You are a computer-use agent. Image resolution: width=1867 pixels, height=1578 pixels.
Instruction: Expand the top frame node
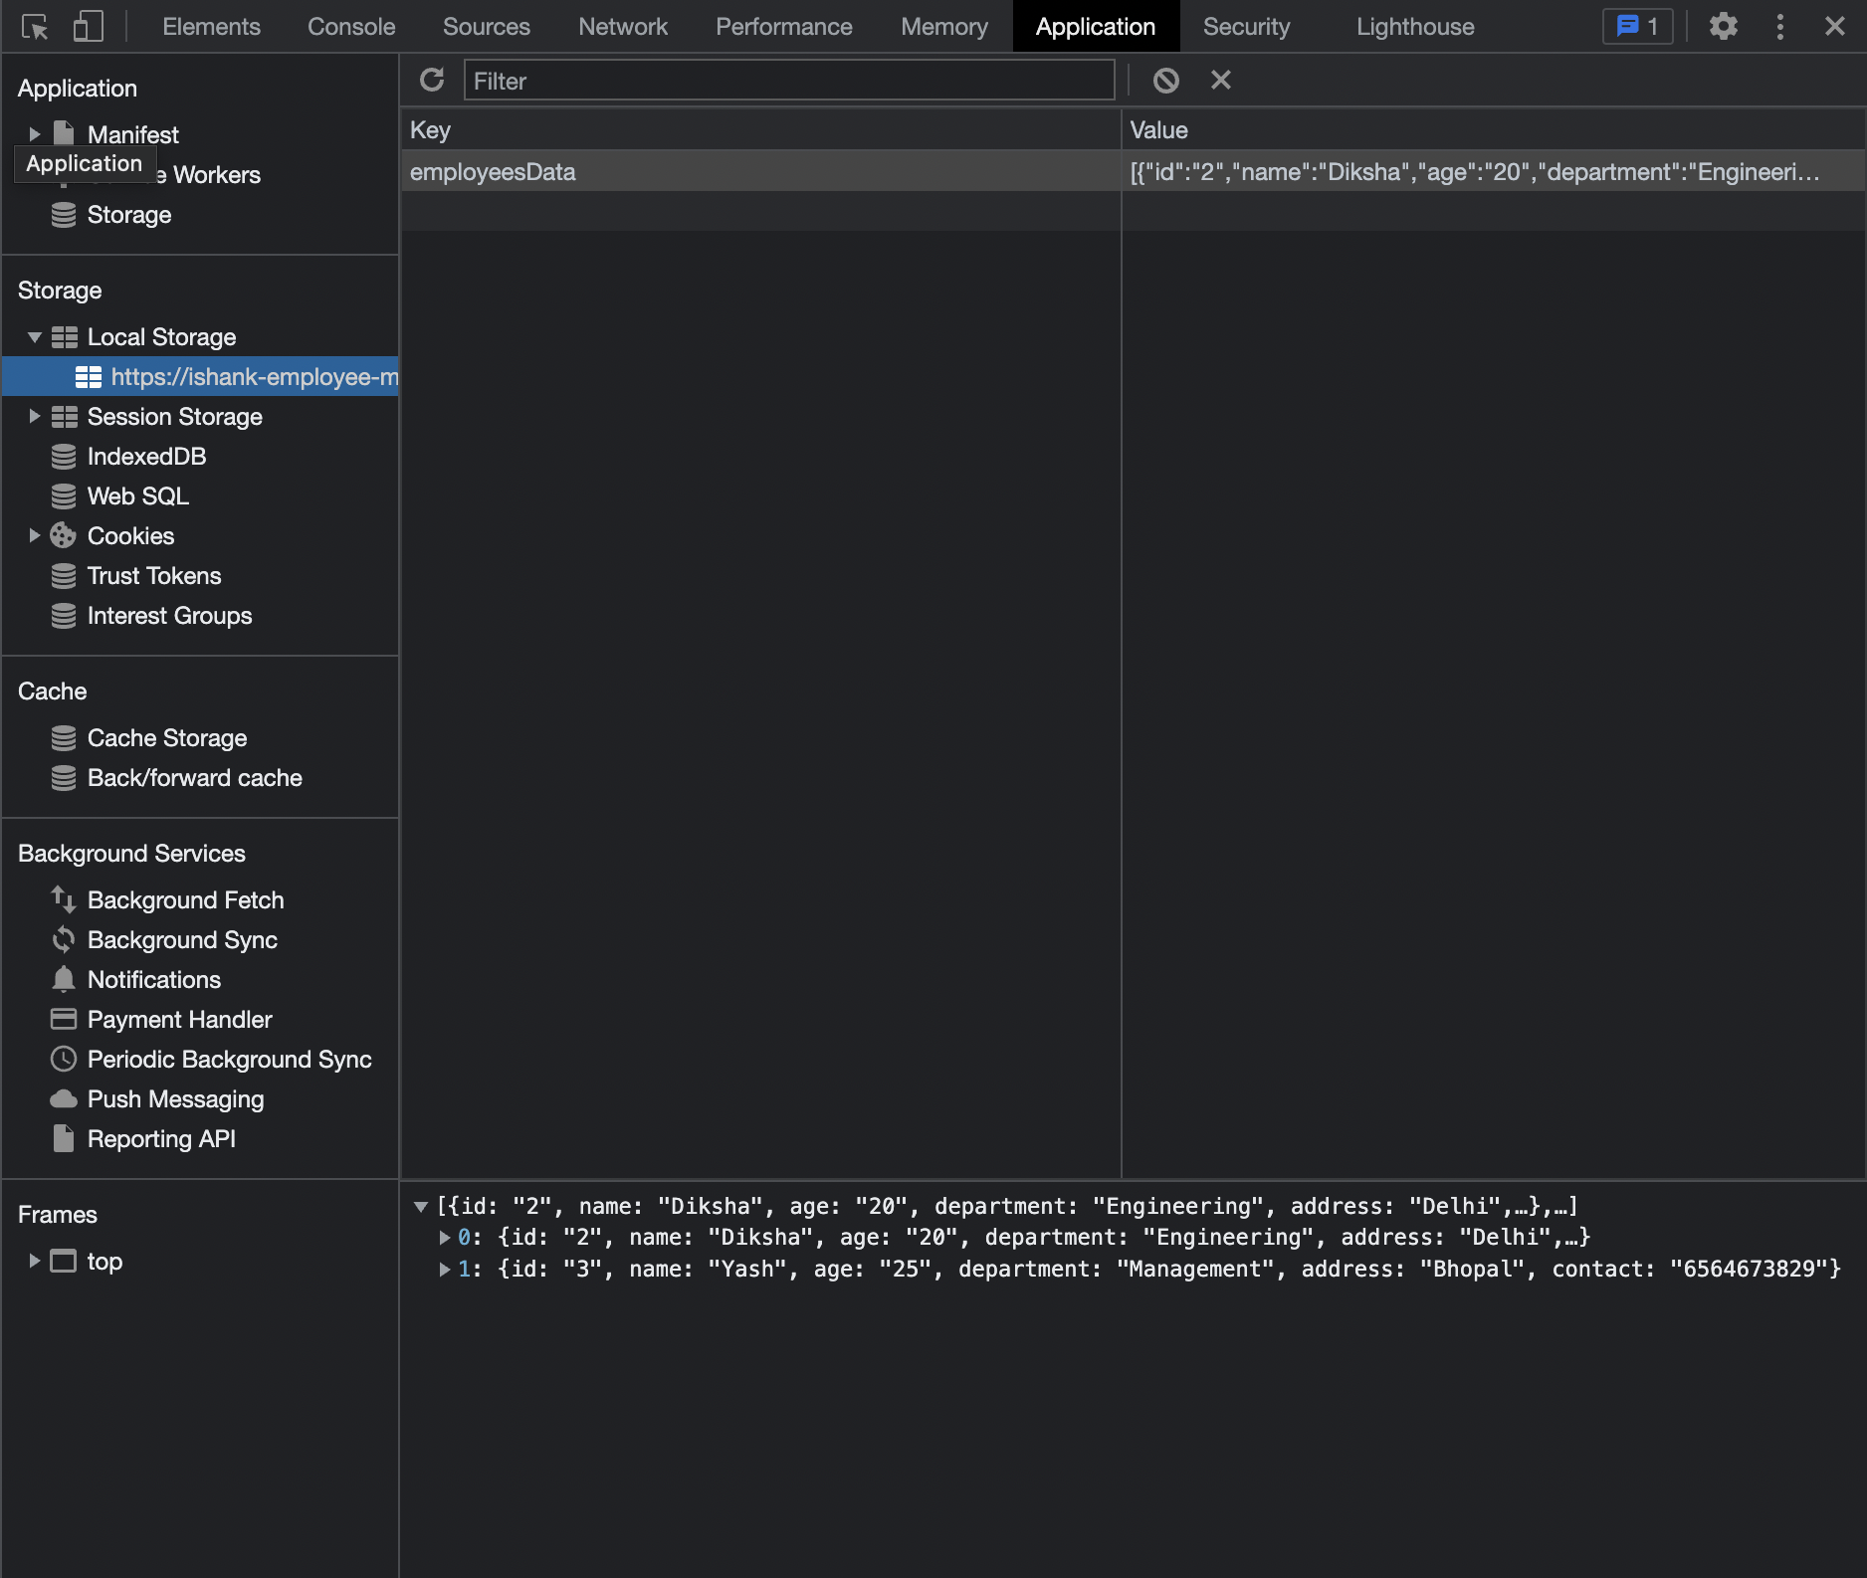(35, 1262)
